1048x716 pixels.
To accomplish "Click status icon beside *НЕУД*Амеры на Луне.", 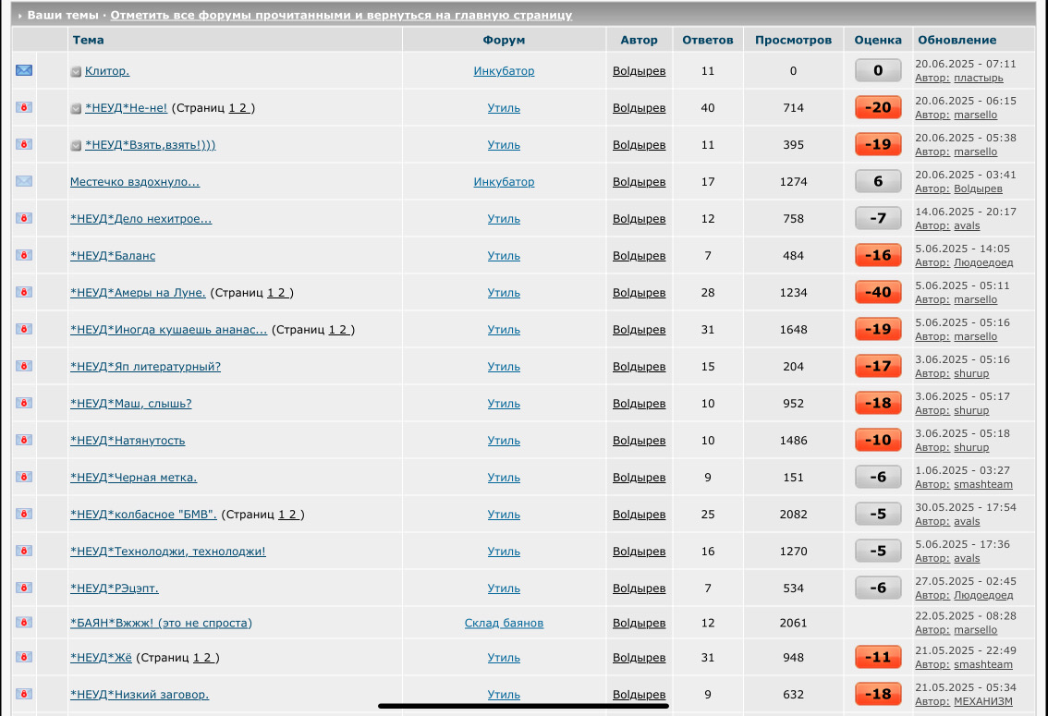I will [x=24, y=292].
